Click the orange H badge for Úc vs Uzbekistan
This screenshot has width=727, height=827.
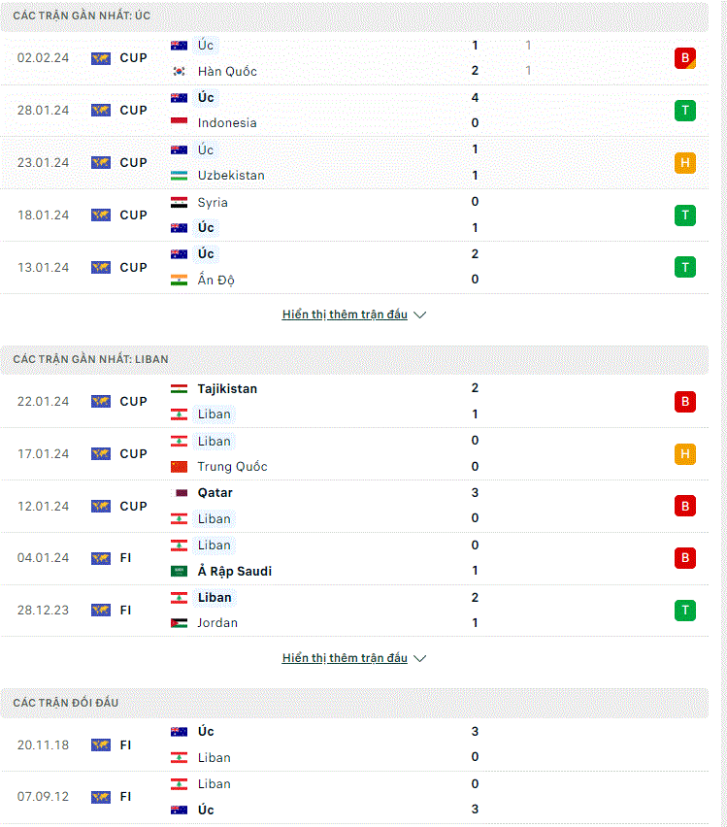[685, 163]
